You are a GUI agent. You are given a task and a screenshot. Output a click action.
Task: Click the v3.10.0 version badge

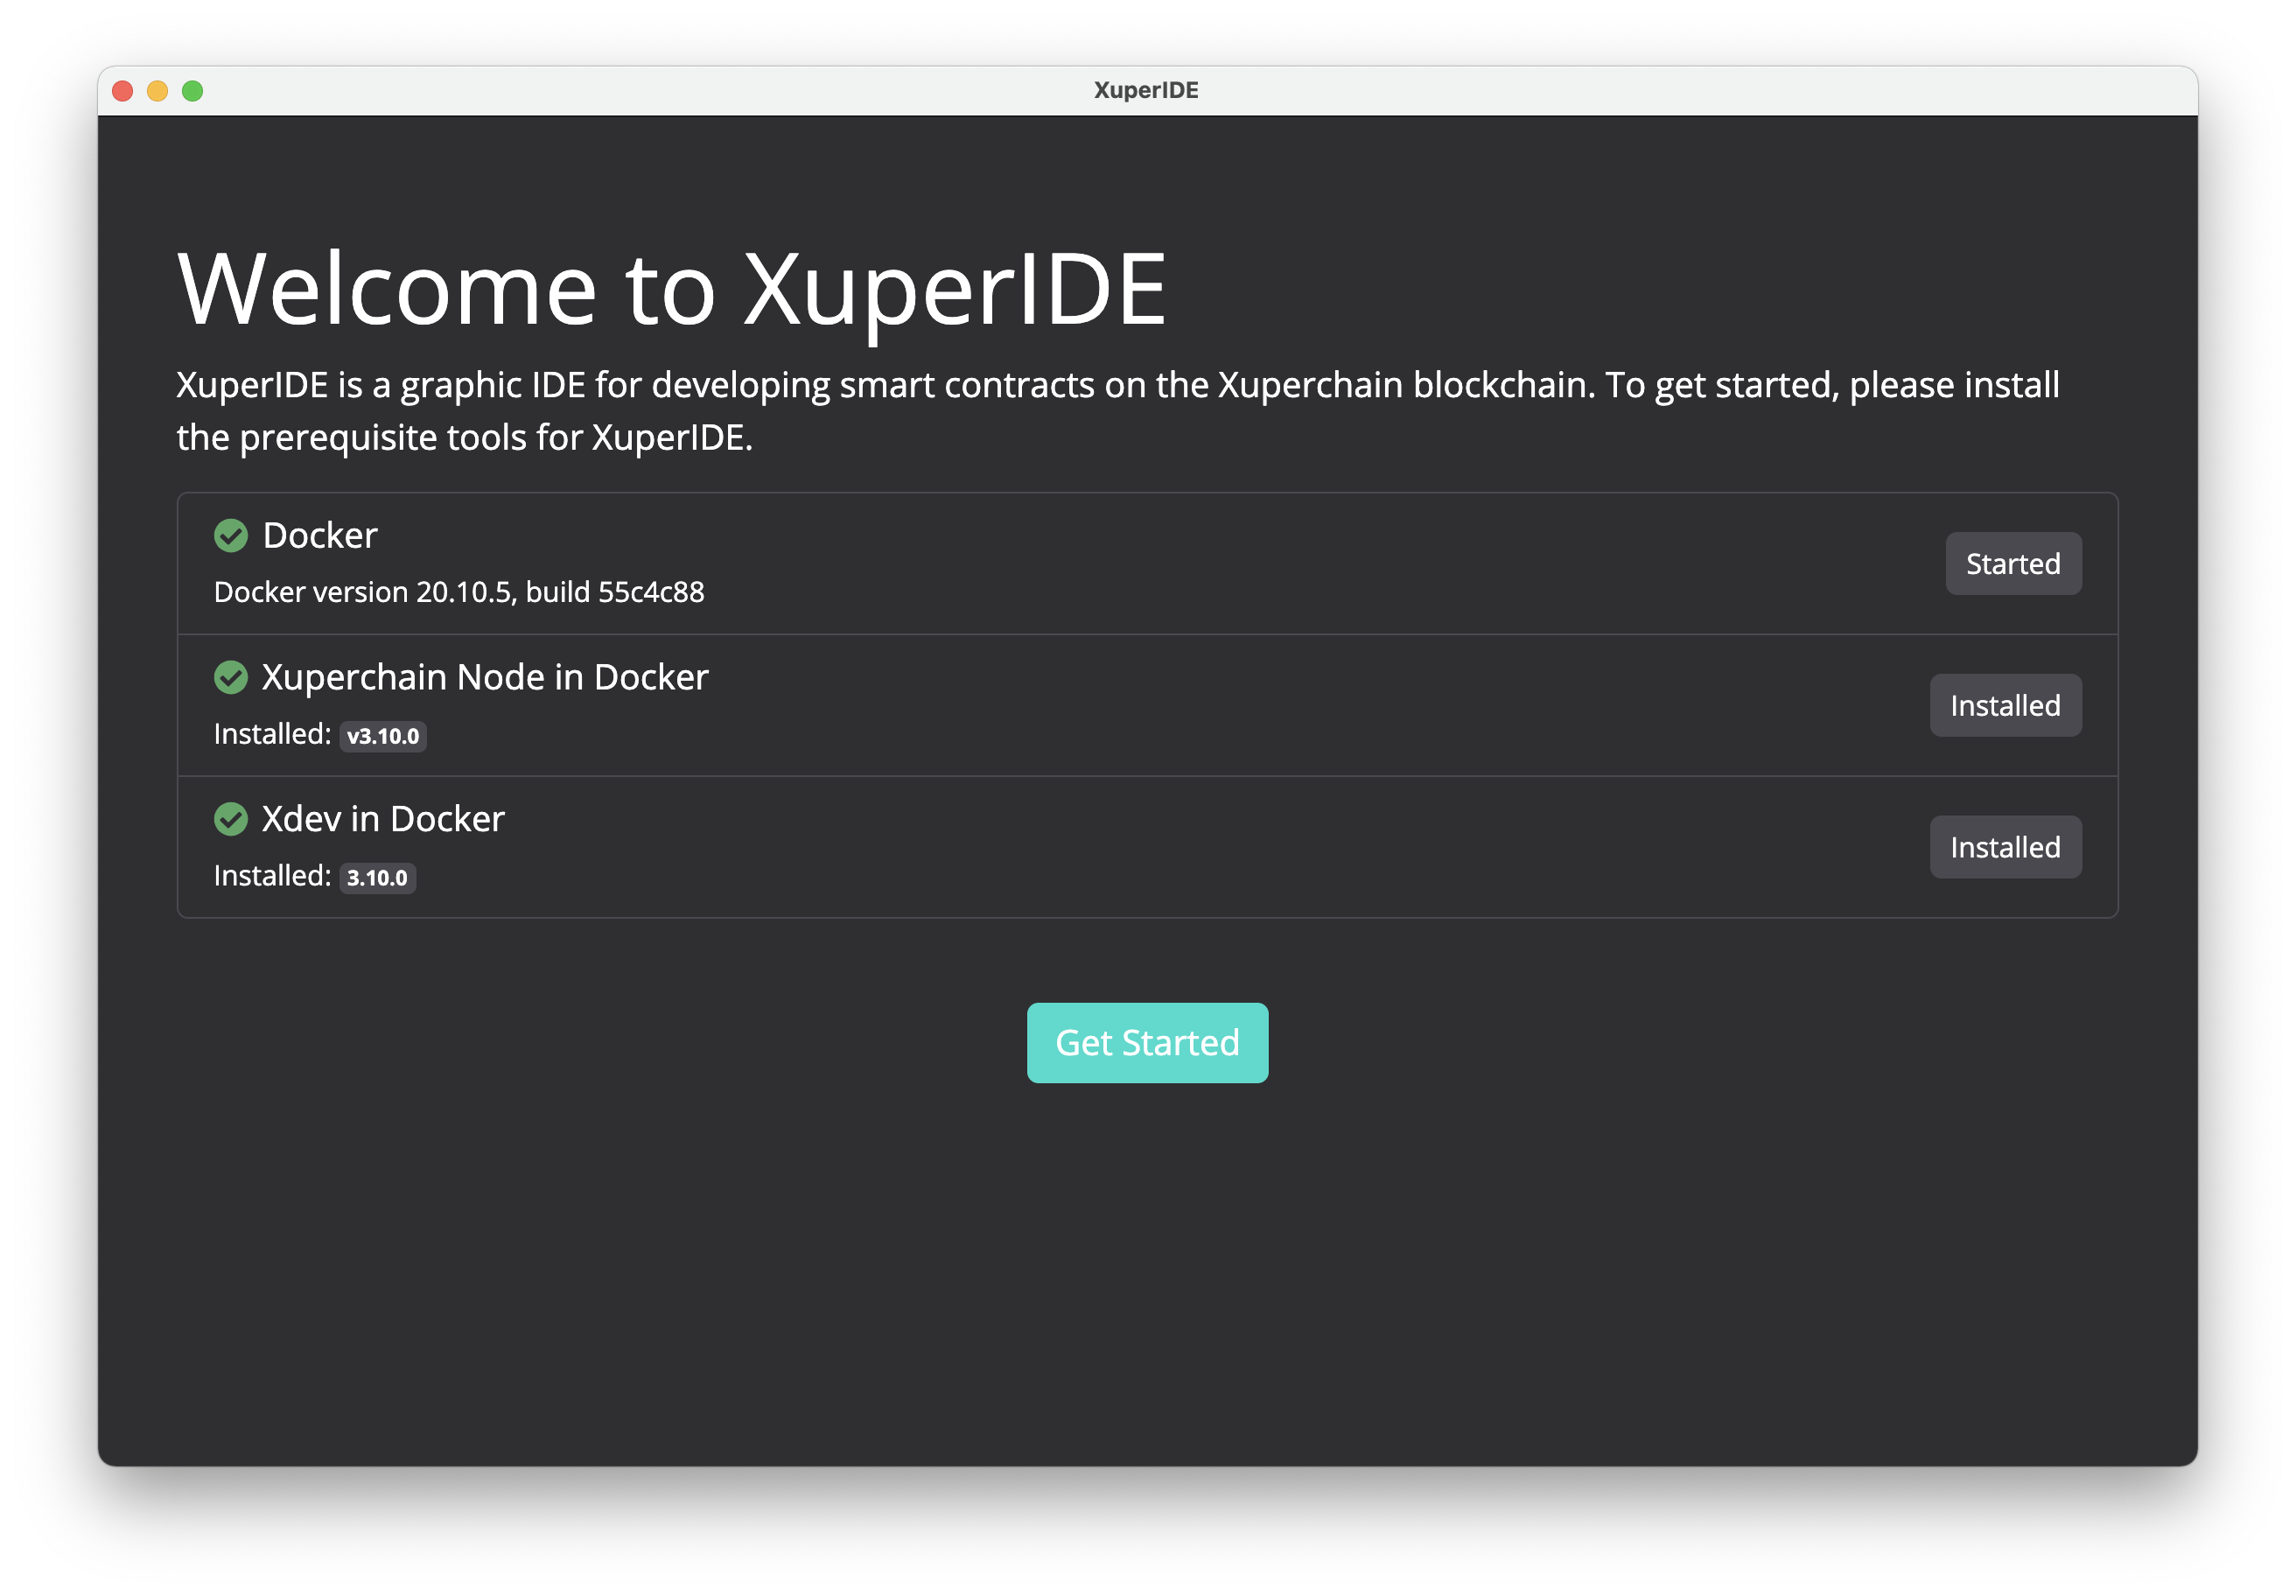383,737
